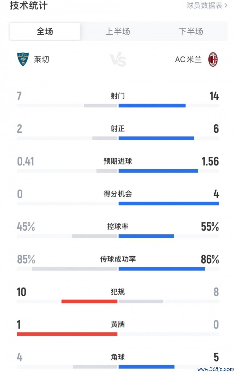Click the 控球率 possession label
This screenshot has height=374, width=236.
pyautogui.click(x=118, y=226)
